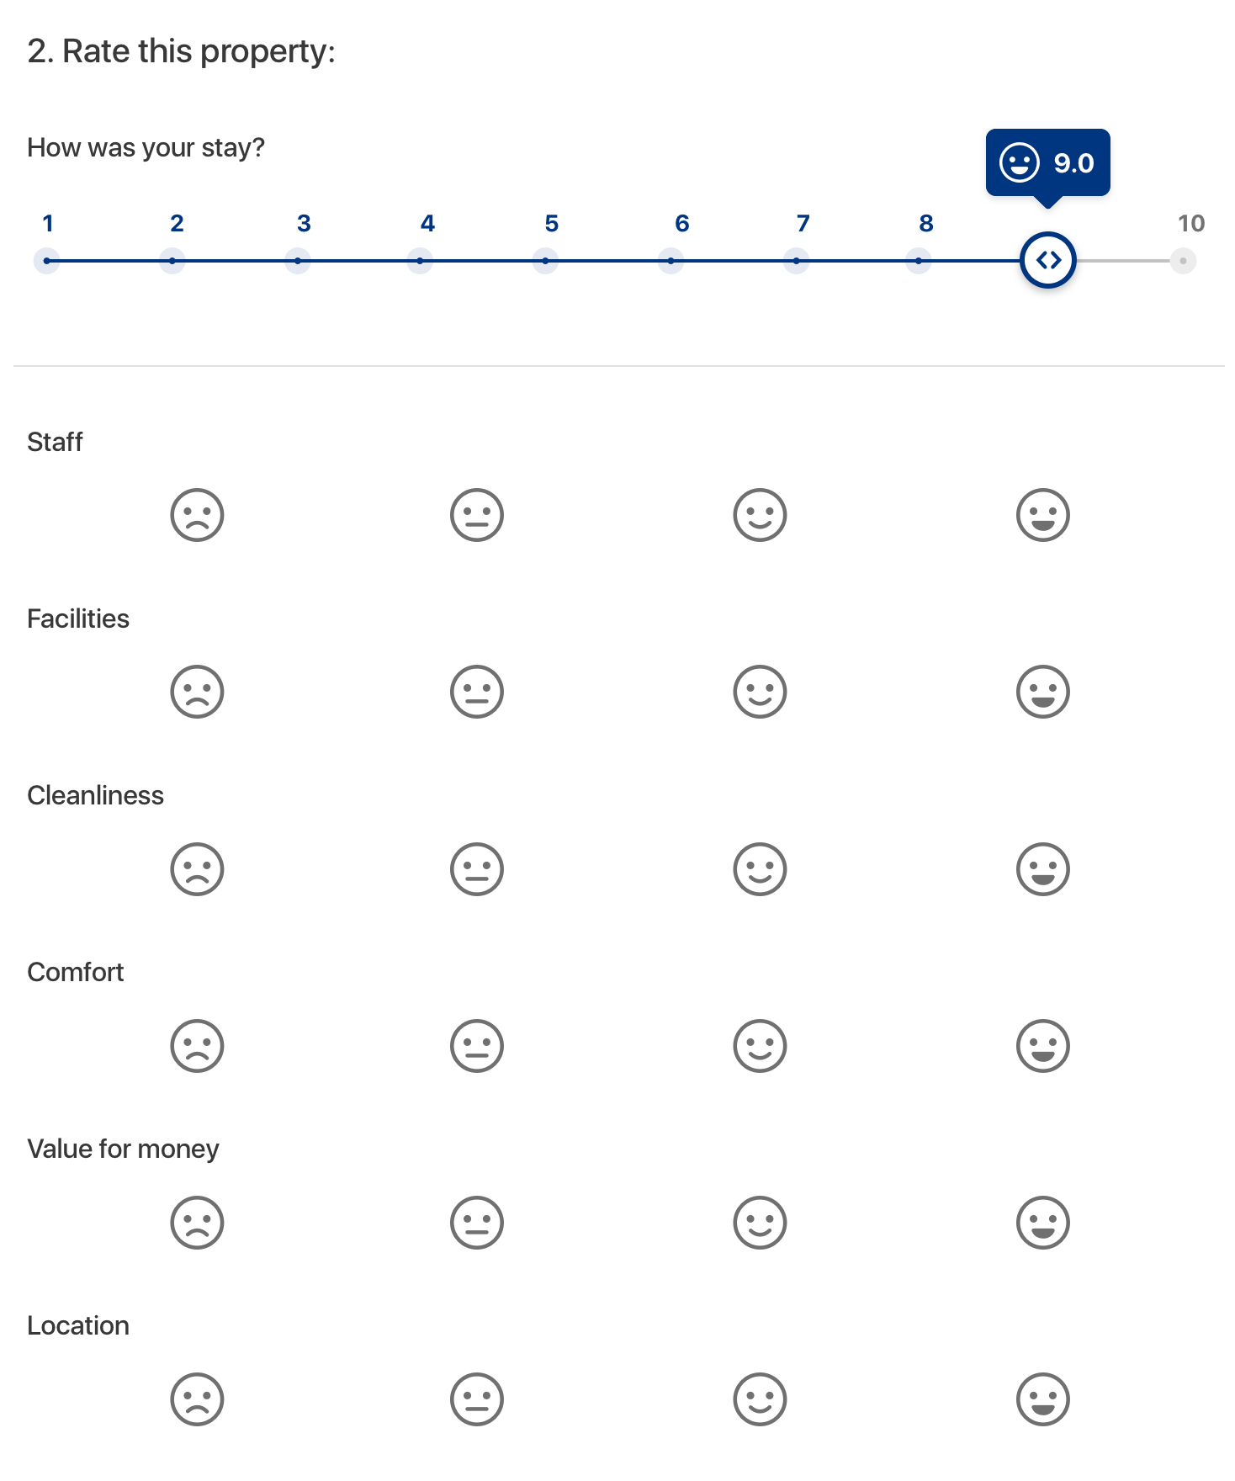Choose rating point 7 on the slider

tap(796, 261)
